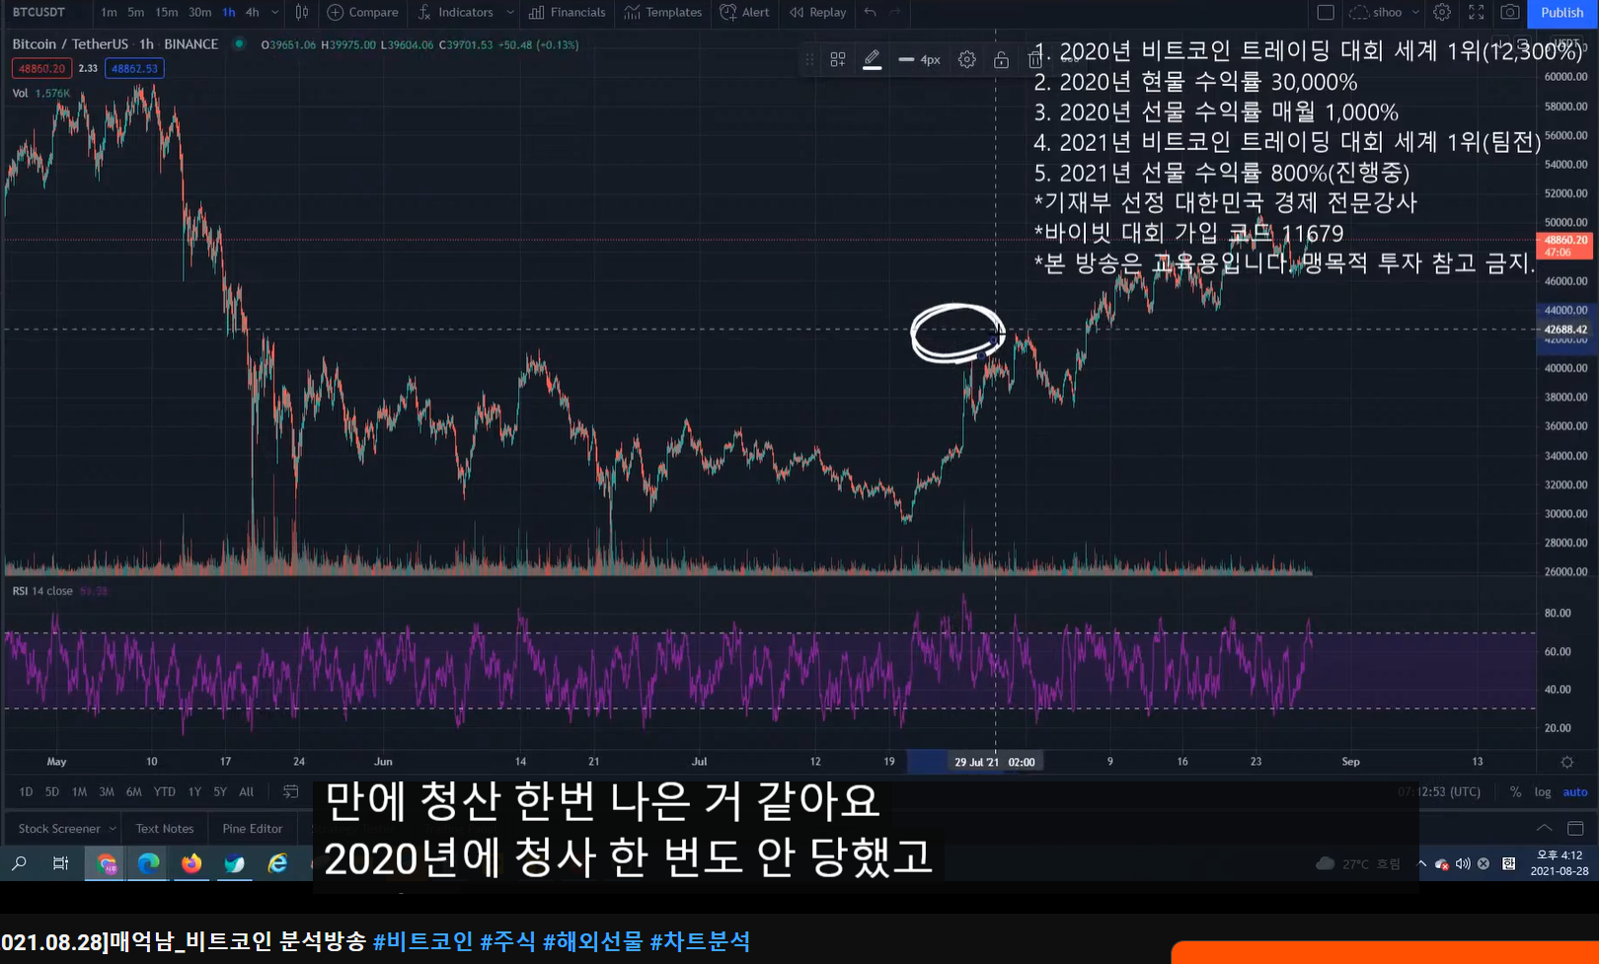Select the 30m timeframe

coord(200,13)
